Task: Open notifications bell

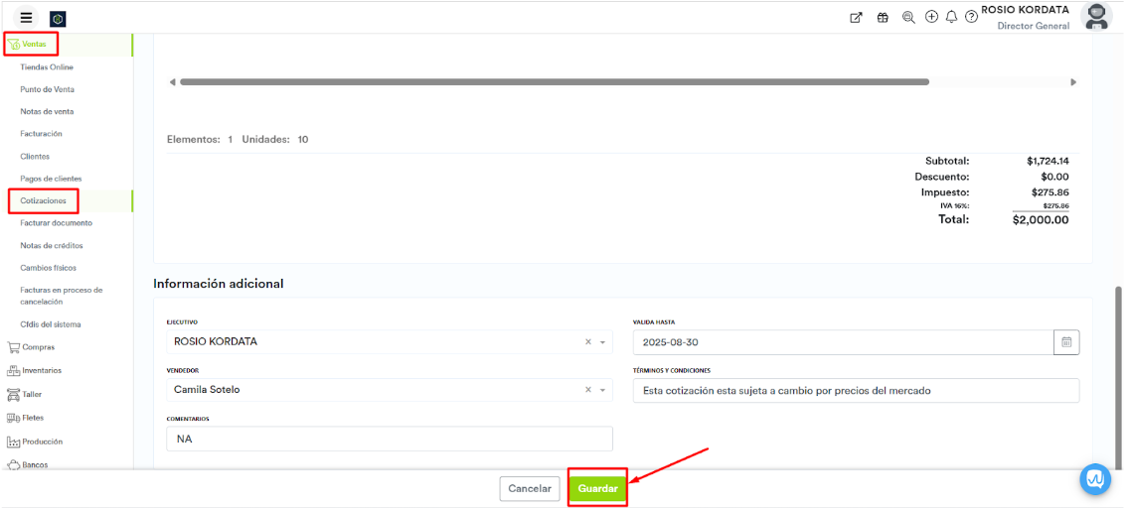Action: coord(951,17)
